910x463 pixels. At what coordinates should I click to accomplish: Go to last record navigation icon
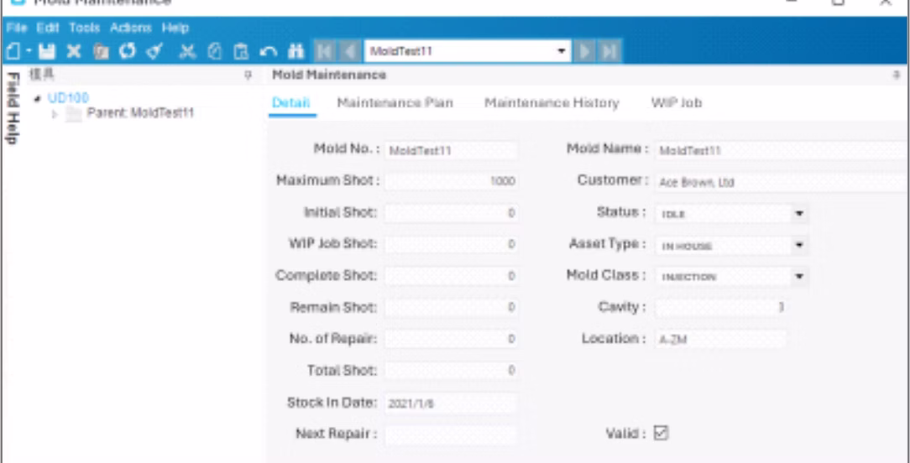coord(609,52)
